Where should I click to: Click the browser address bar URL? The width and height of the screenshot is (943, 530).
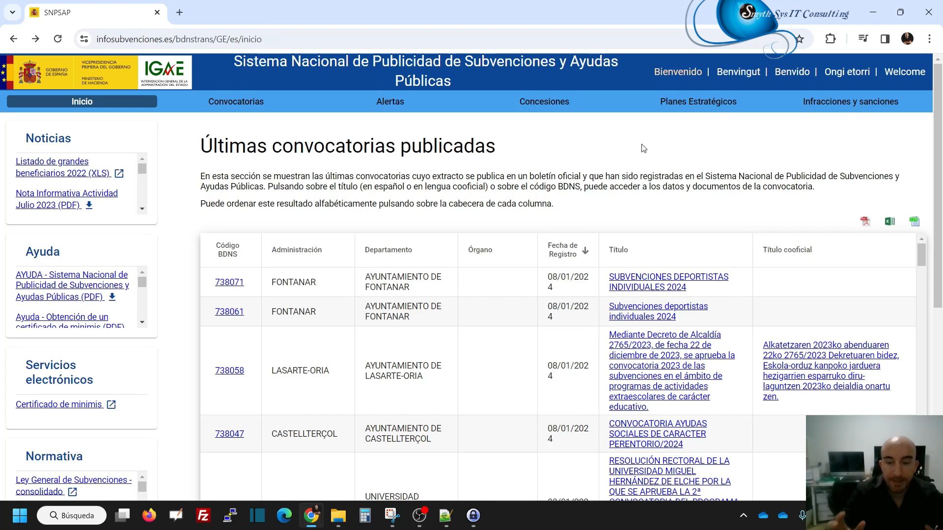pyautogui.click(x=179, y=39)
